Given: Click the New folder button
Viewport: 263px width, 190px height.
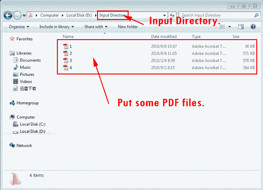Looking at the screenshot, I should click(128, 27).
